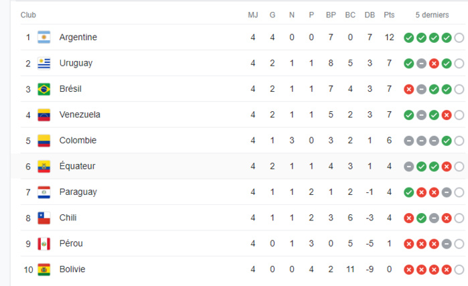Click the Brésil flag icon

coord(44,89)
